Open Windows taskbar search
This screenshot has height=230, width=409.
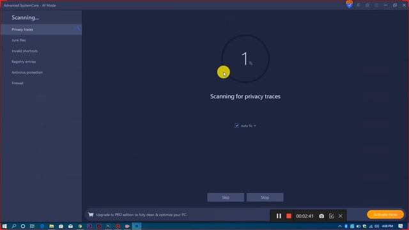14,226
